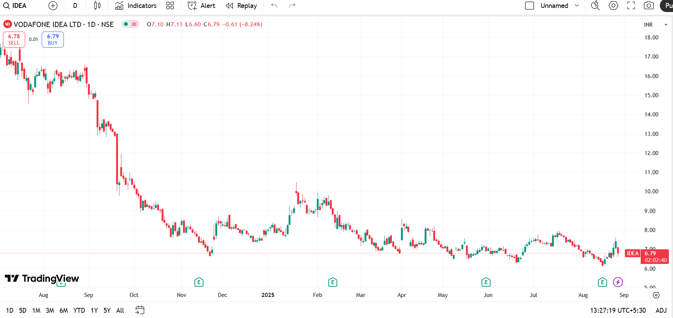Select the 1Y date range
This screenshot has height=318, width=673.
94,310
